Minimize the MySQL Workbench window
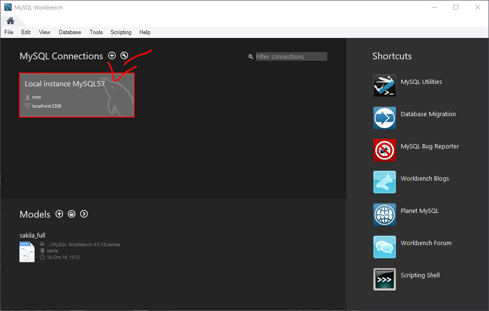The width and height of the screenshot is (489, 311). click(x=434, y=7)
